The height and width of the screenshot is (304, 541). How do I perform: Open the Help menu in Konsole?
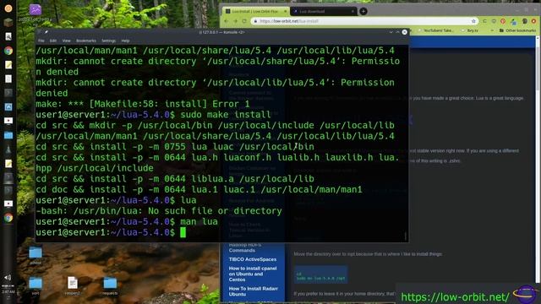pyautogui.click(x=125, y=41)
